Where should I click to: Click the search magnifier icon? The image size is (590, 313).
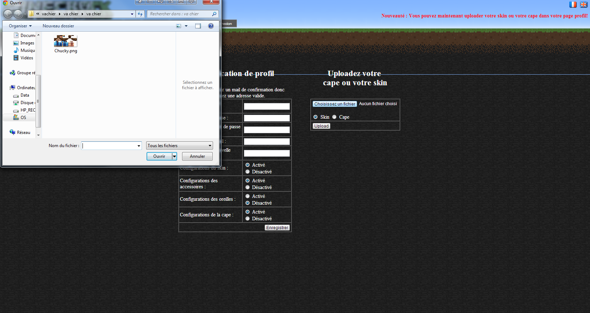click(214, 14)
